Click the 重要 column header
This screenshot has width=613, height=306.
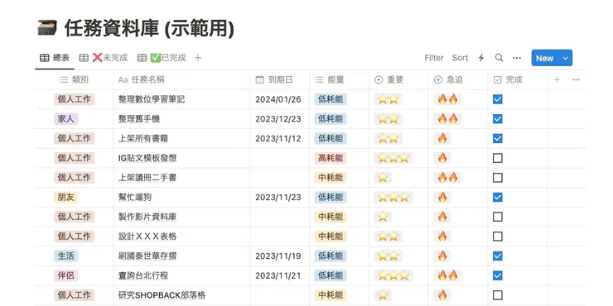[398, 79]
